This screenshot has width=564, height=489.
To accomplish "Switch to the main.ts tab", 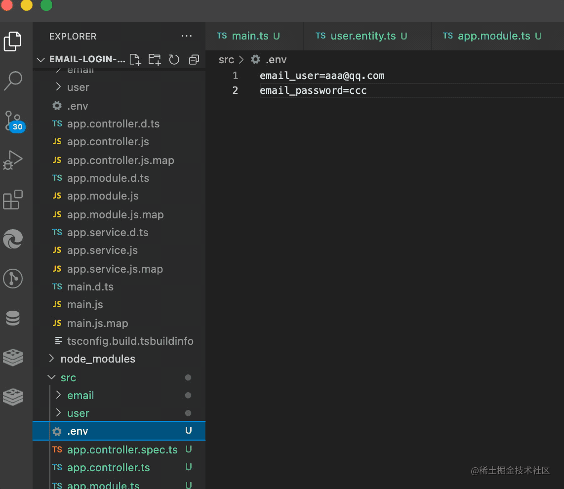I will [x=250, y=36].
